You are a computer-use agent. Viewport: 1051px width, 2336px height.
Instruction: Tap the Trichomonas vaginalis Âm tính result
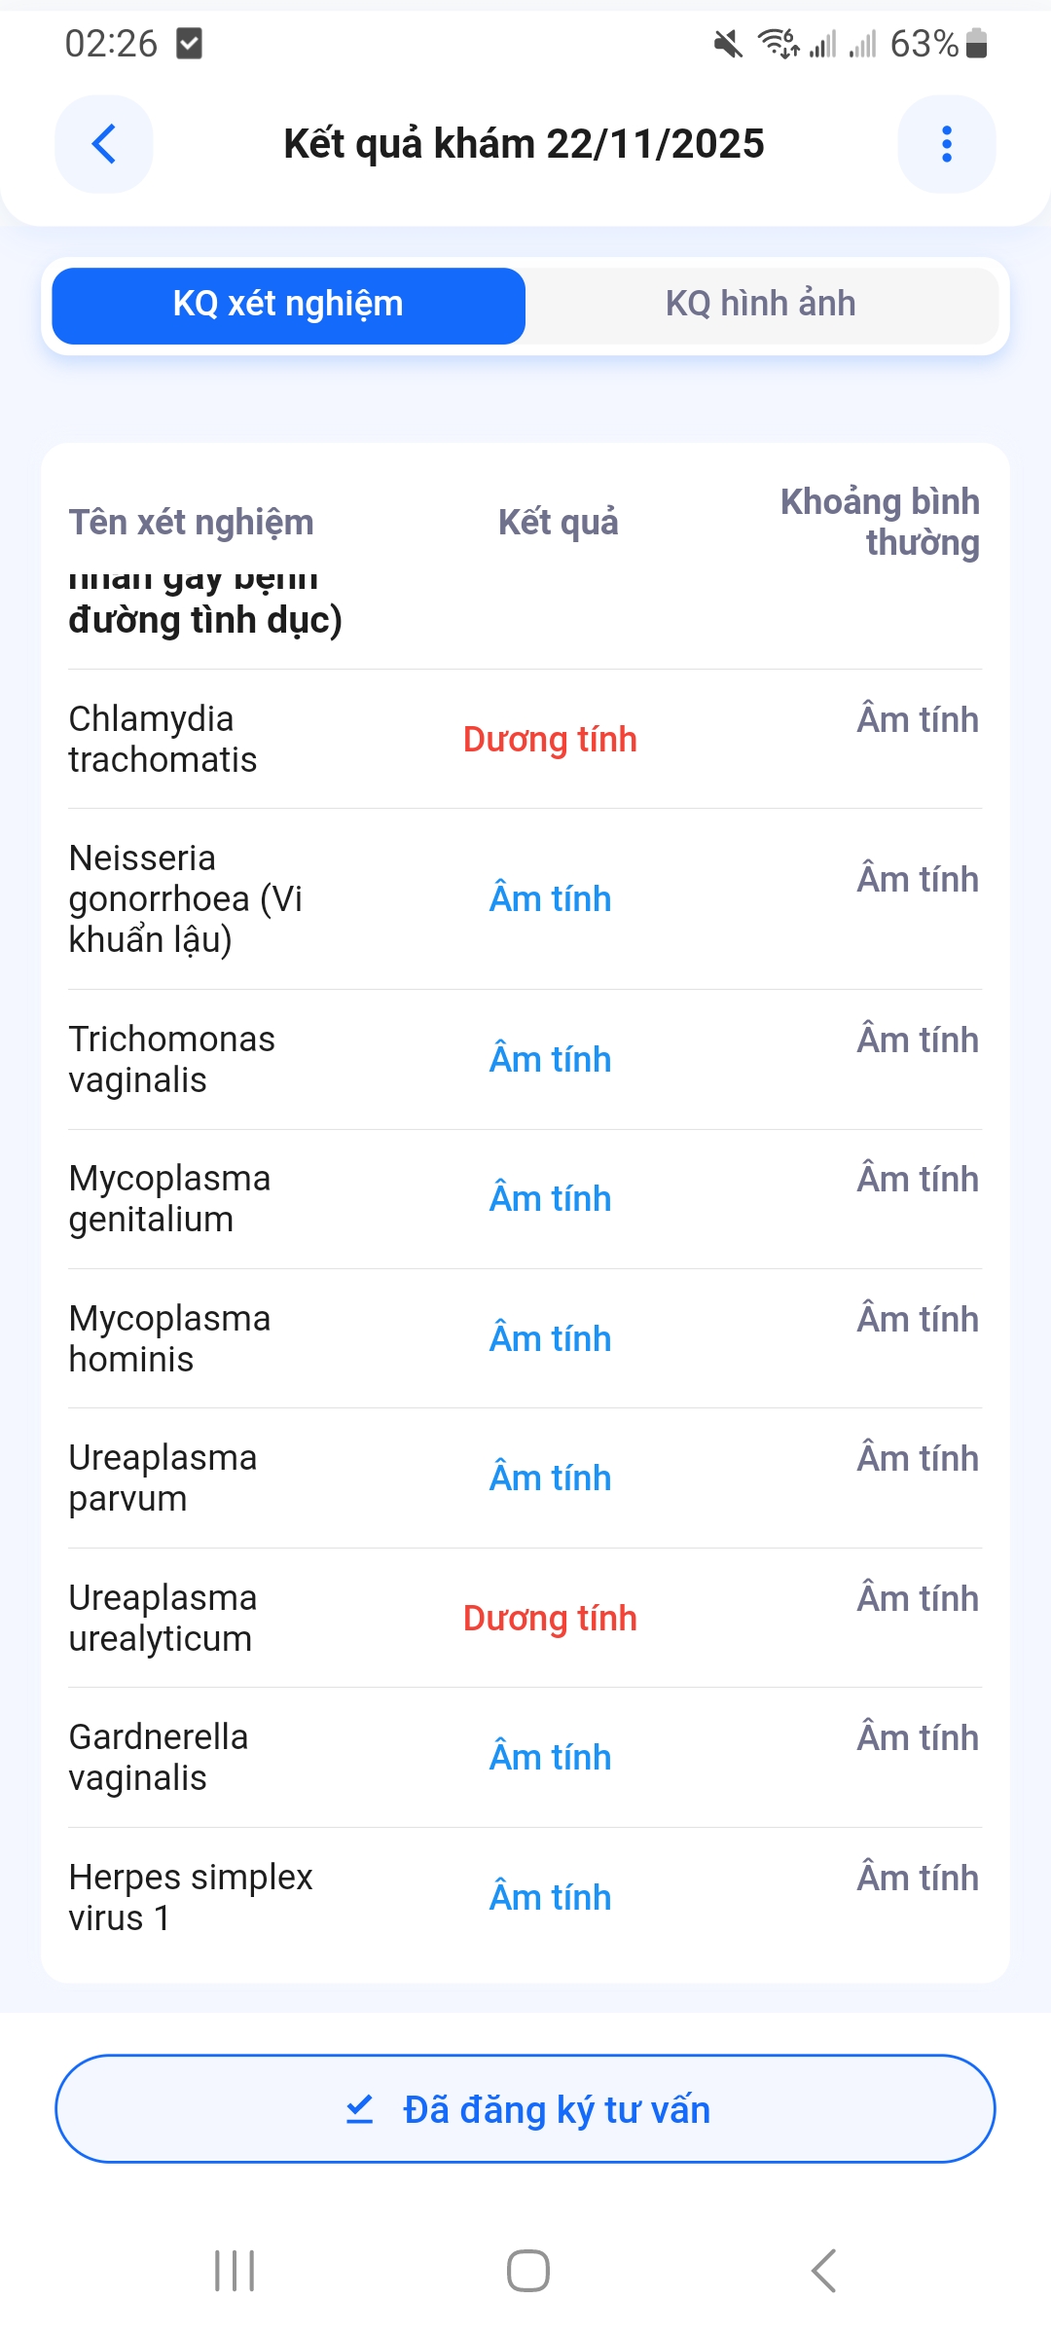(550, 1059)
